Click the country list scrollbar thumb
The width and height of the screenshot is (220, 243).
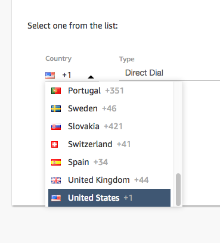coord(178,189)
